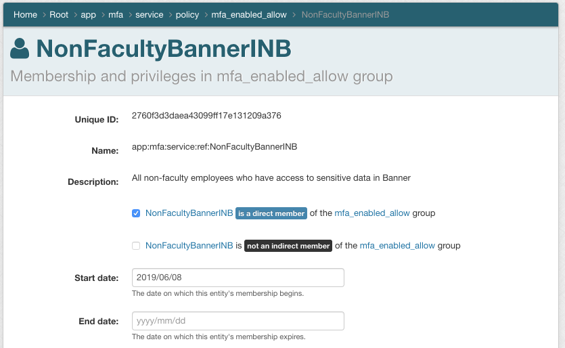This screenshot has height=348, width=565.
Task: Open the Root breadcrumb folder
Action: coord(59,14)
